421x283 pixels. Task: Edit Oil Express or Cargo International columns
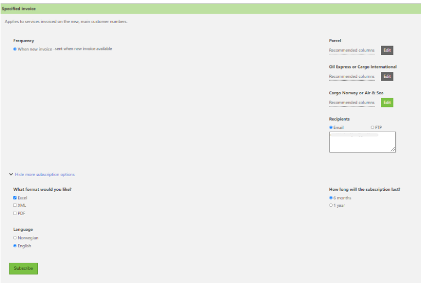(x=387, y=76)
